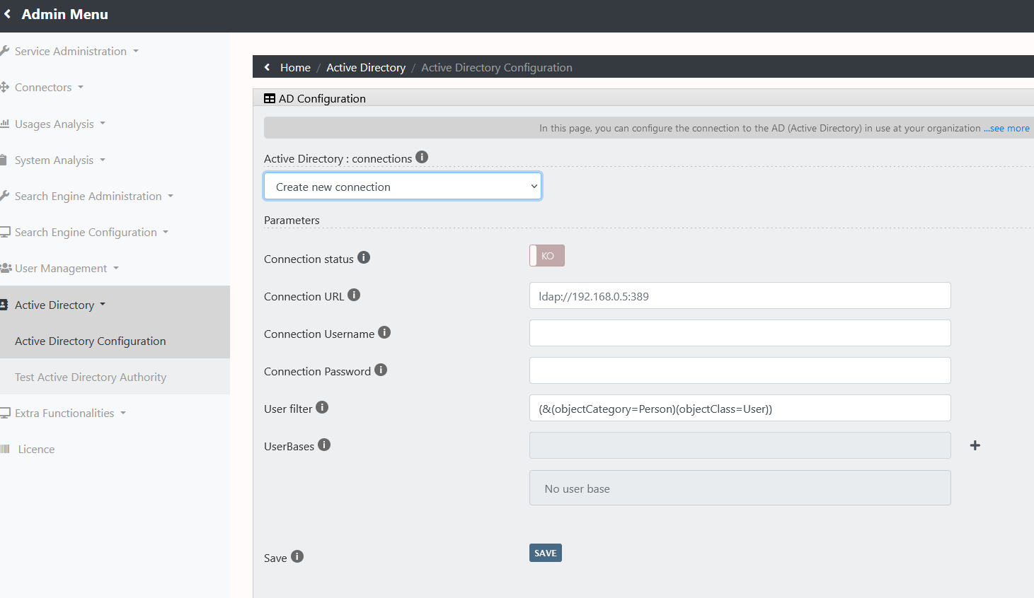Viewport: 1034px width, 598px height.
Task: Expand the Search Engine Configuration menu
Action: (x=86, y=233)
